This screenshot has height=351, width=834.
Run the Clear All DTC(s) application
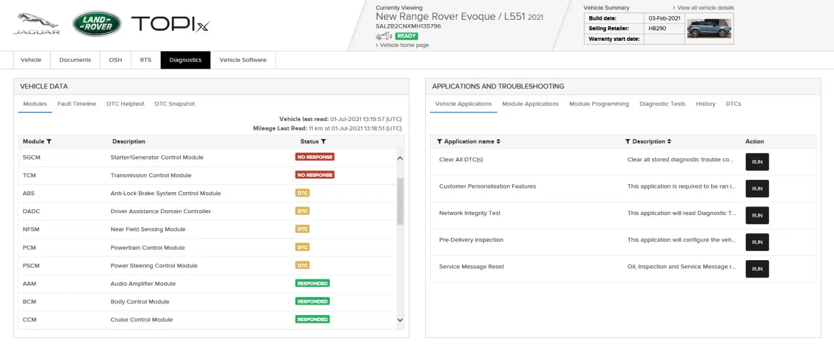[x=757, y=162]
